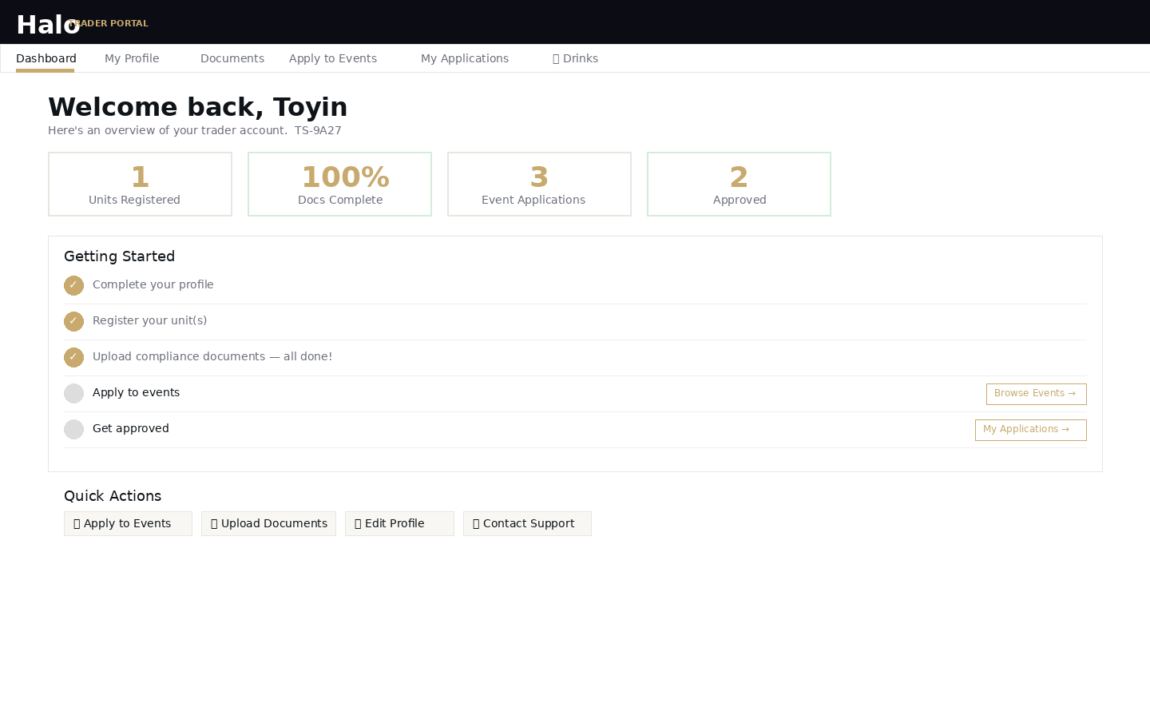
Task: Click the checkmark beside Complete your profile
Action: (x=73, y=285)
